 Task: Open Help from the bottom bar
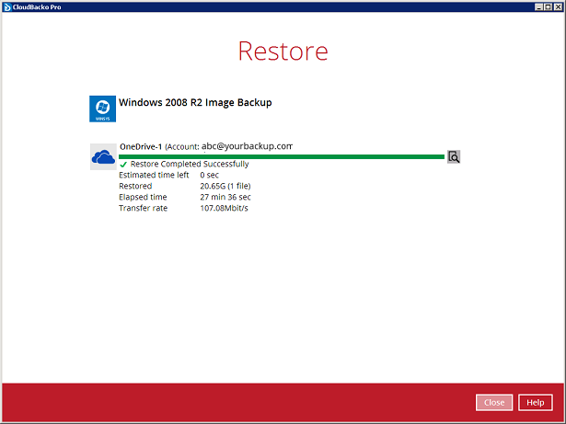point(536,402)
